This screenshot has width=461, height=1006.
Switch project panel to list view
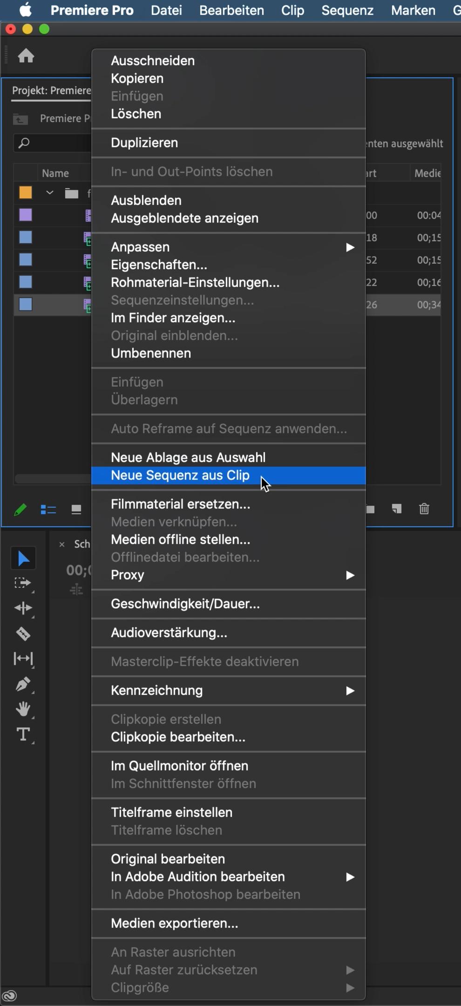point(48,510)
